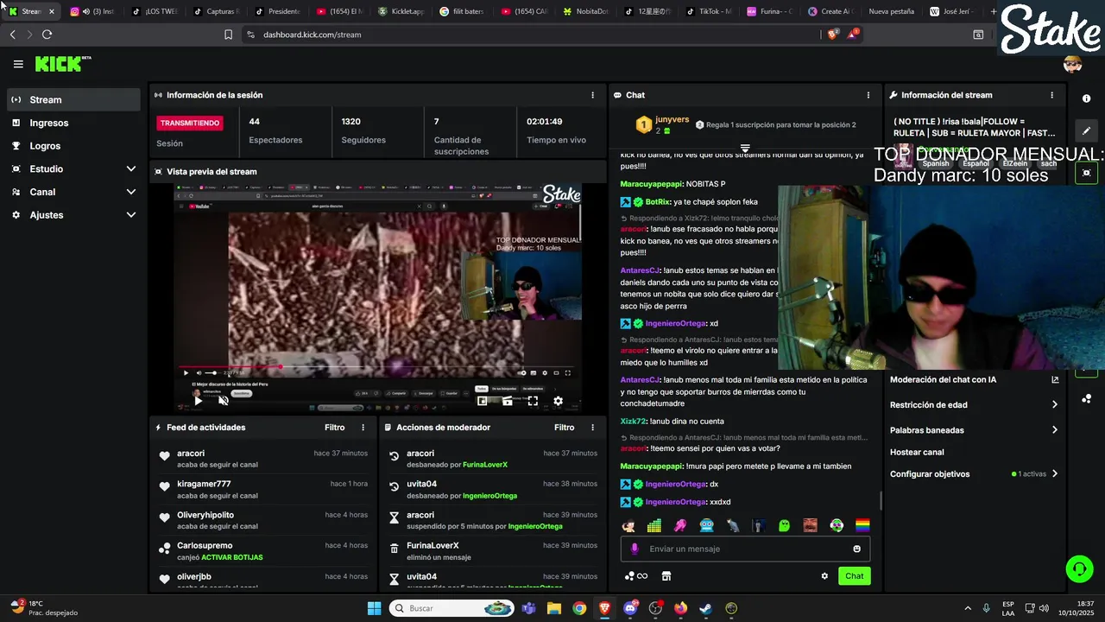Expand the Canal sidebar section
1105x622 pixels.
(x=73, y=192)
